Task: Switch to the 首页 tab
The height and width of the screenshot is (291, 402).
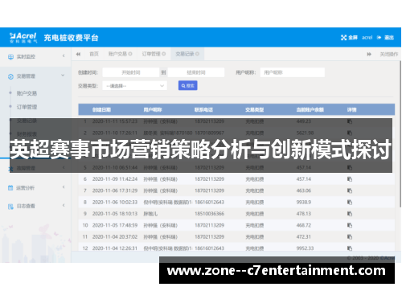Action: (x=94, y=54)
